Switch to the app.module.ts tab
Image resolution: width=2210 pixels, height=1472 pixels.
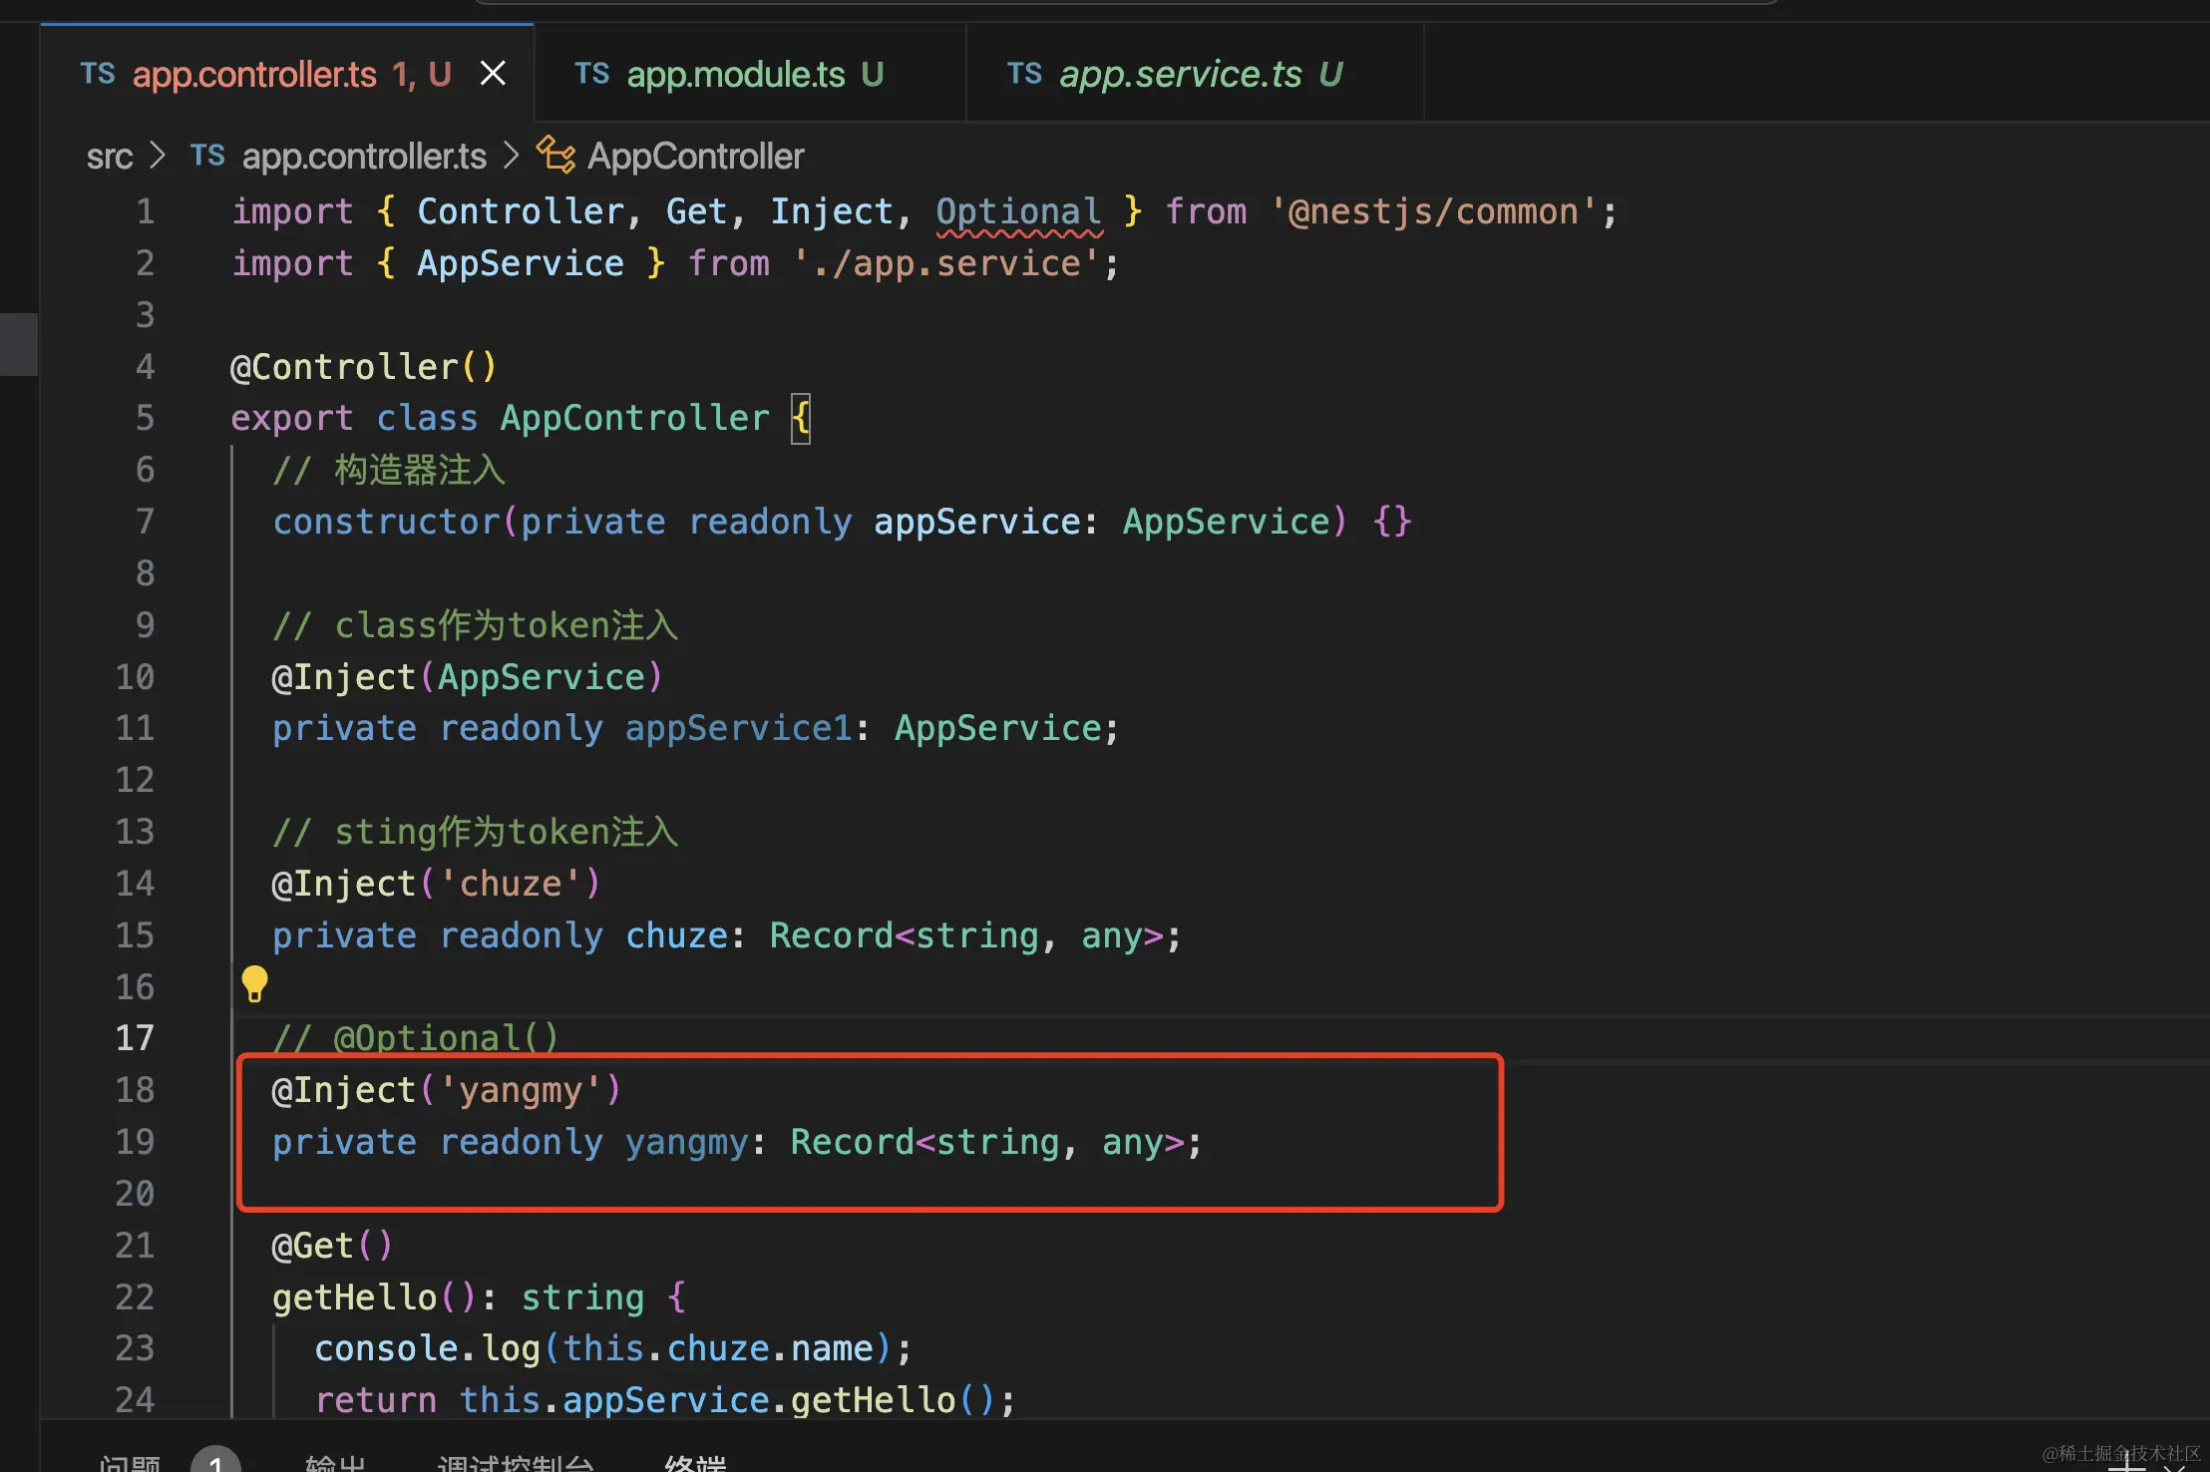pyautogui.click(x=736, y=74)
